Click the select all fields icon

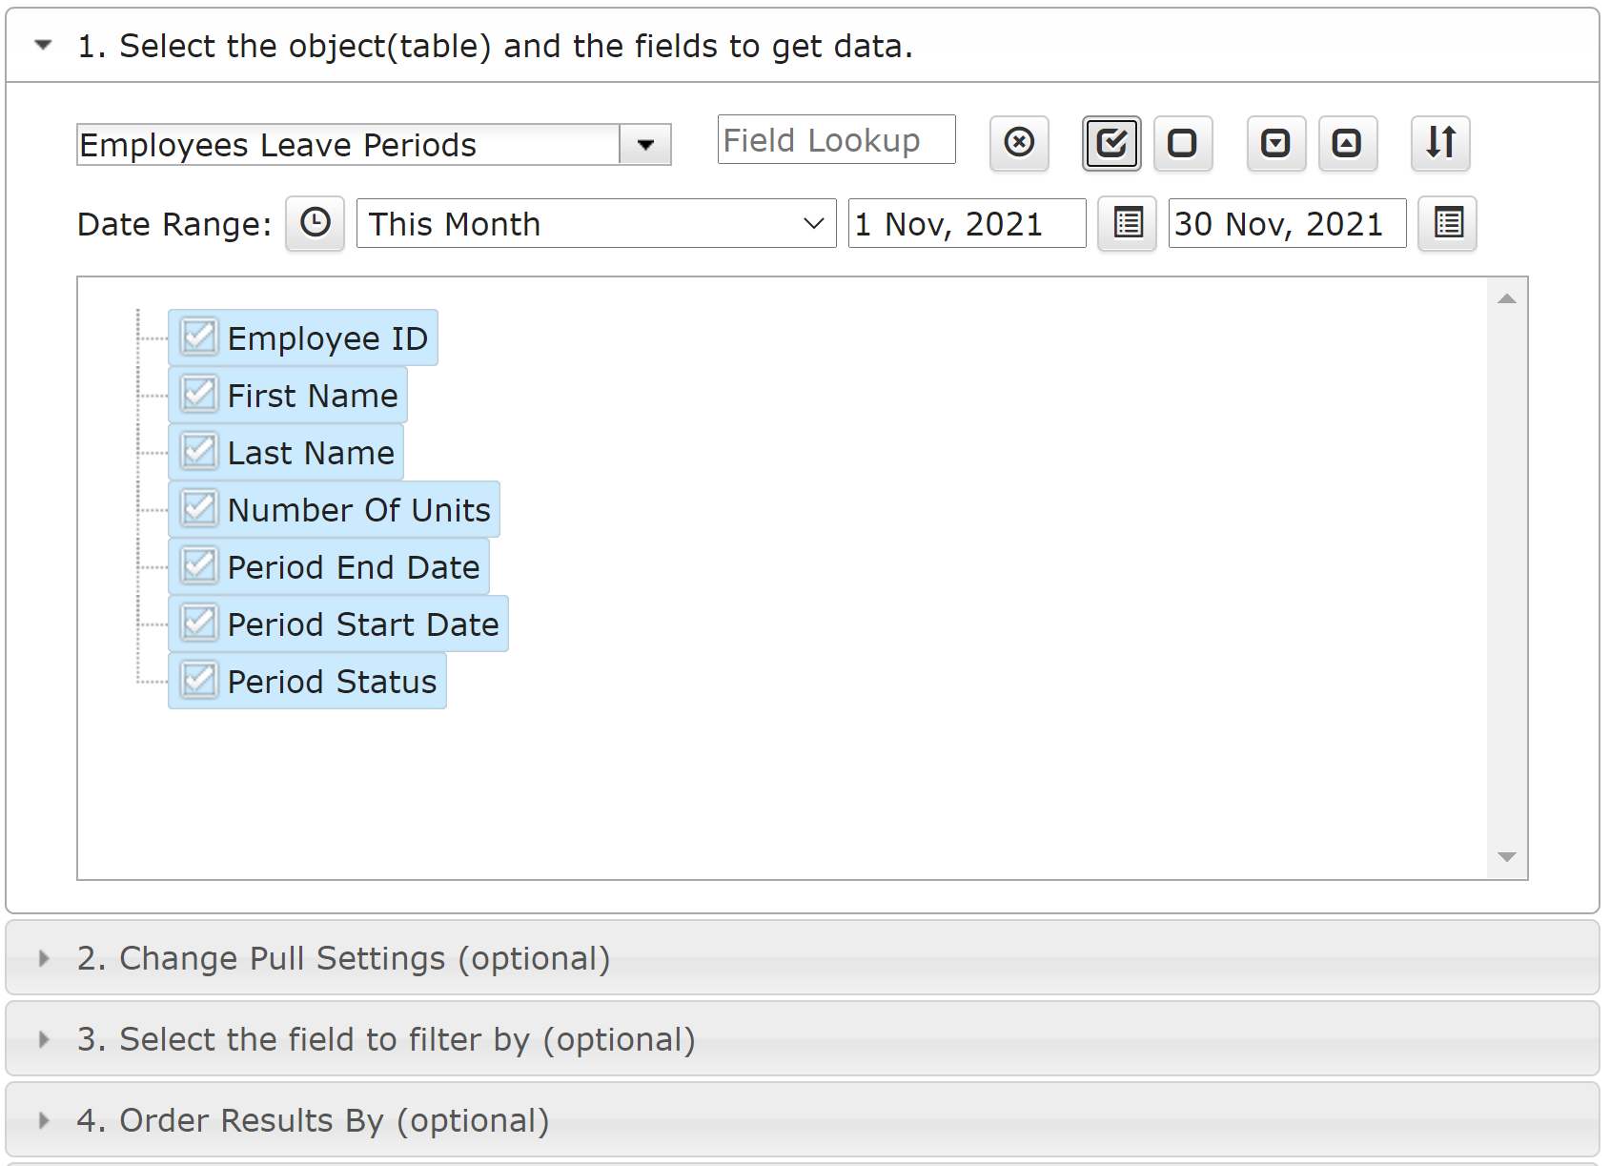pyautogui.click(x=1111, y=143)
